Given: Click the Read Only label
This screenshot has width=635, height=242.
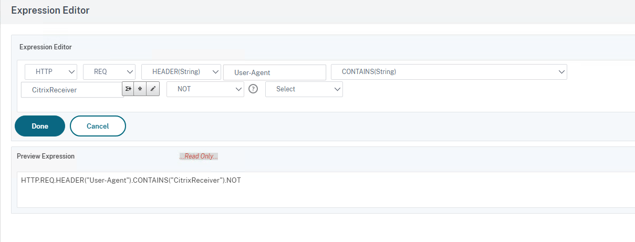Looking at the screenshot, I should [x=198, y=156].
